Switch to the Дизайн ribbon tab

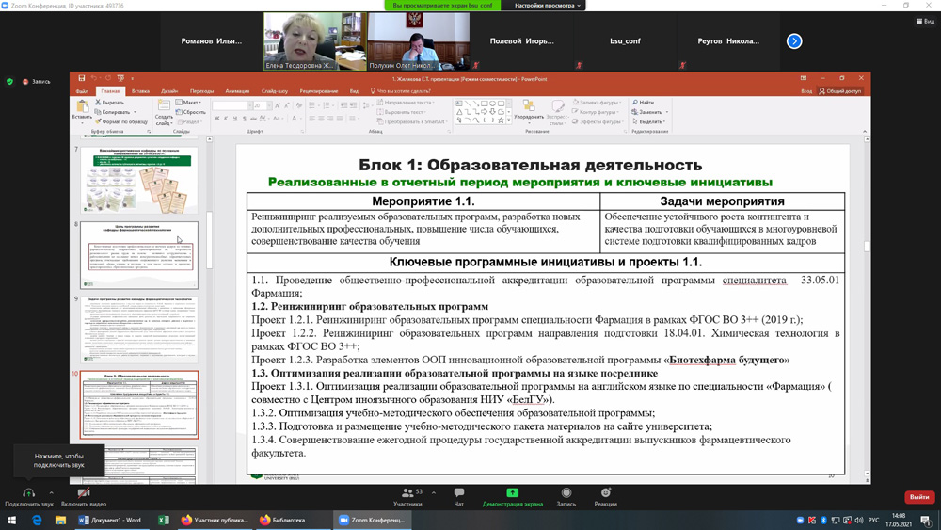coord(169,91)
